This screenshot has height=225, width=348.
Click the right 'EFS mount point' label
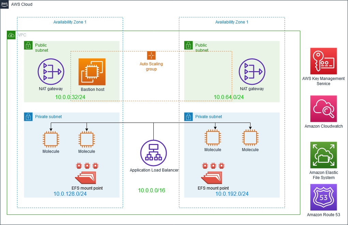click(213, 188)
